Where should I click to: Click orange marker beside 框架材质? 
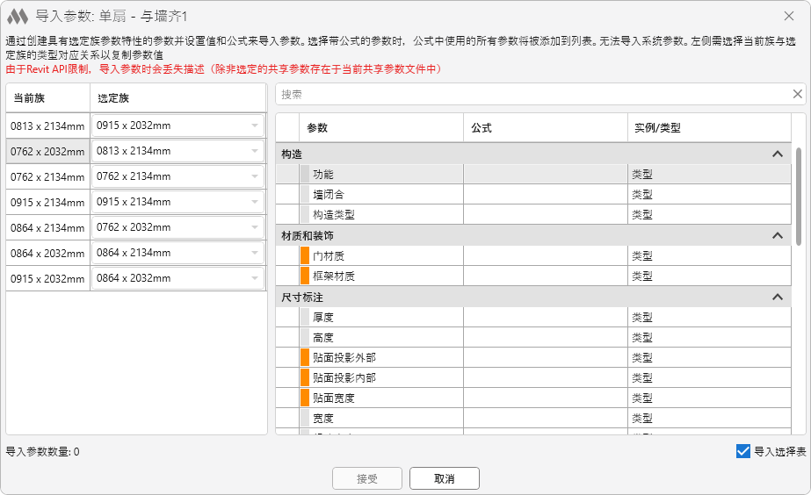[305, 276]
